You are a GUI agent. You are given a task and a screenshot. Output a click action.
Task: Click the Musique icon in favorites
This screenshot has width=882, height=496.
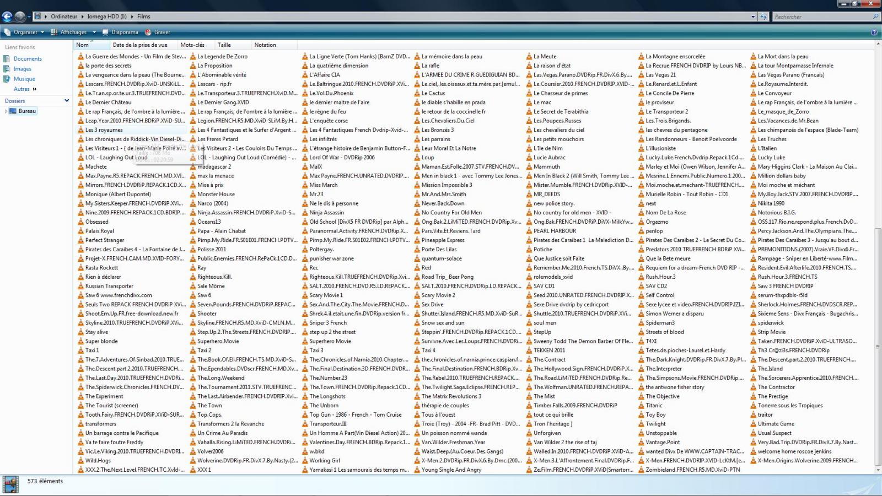coord(7,79)
